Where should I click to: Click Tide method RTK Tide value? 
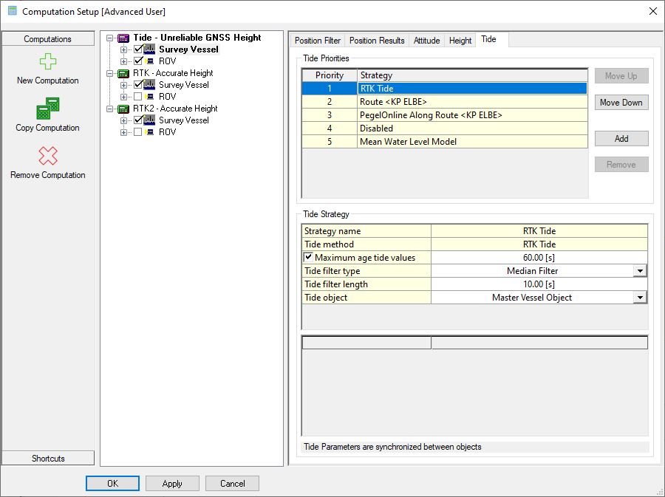(539, 244)
